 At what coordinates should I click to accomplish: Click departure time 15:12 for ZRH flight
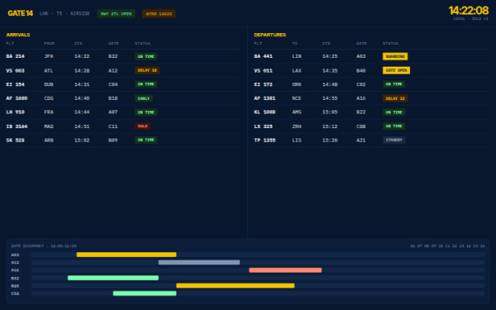330,126
